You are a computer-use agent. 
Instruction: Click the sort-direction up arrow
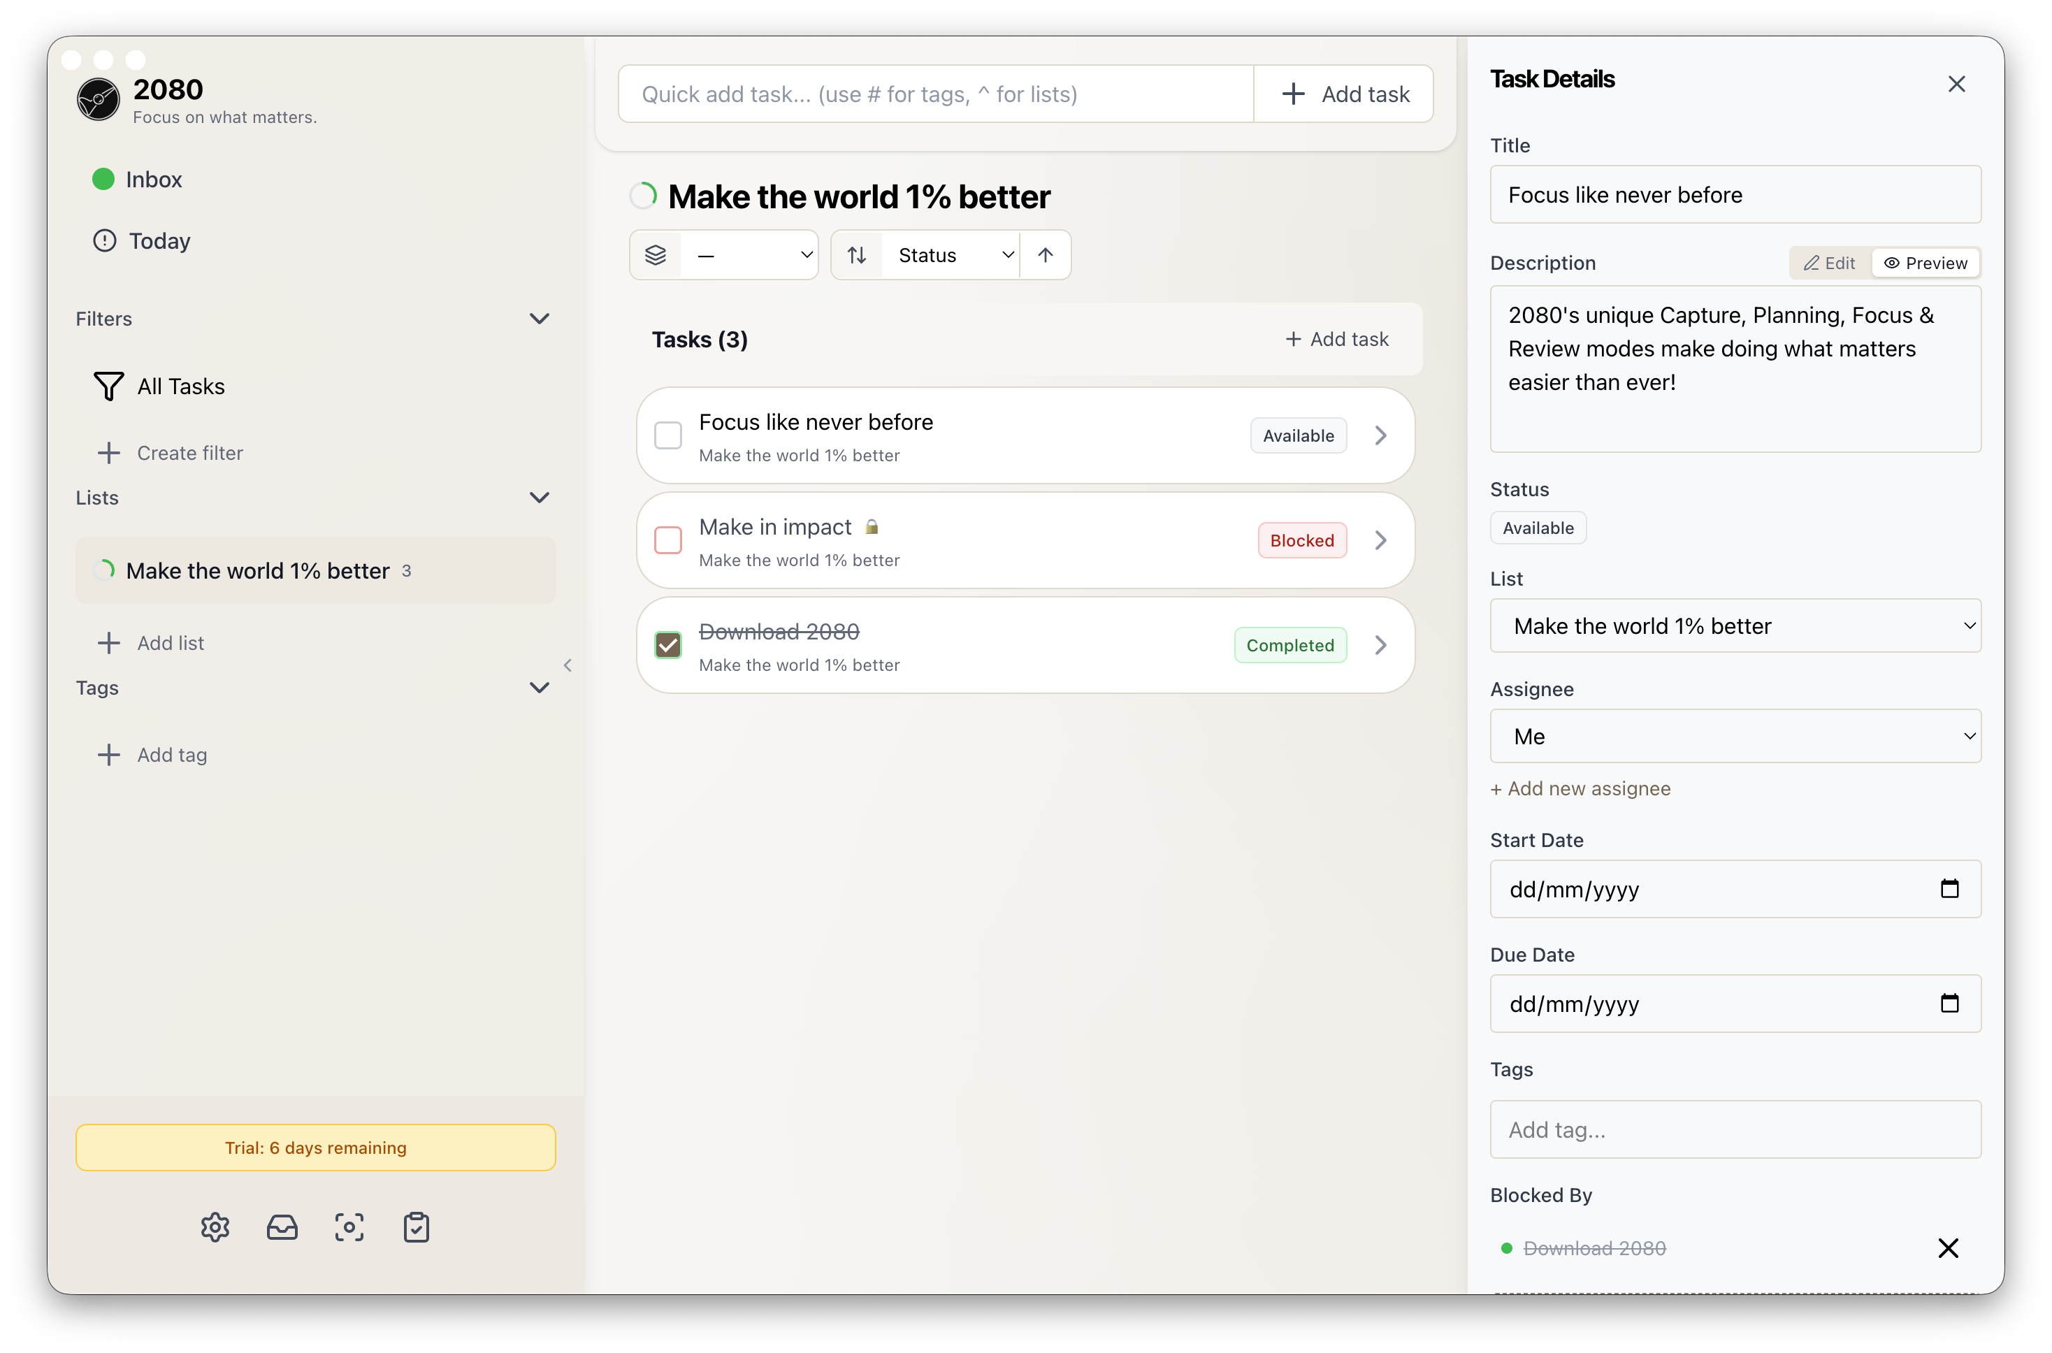coord(1045,254)
